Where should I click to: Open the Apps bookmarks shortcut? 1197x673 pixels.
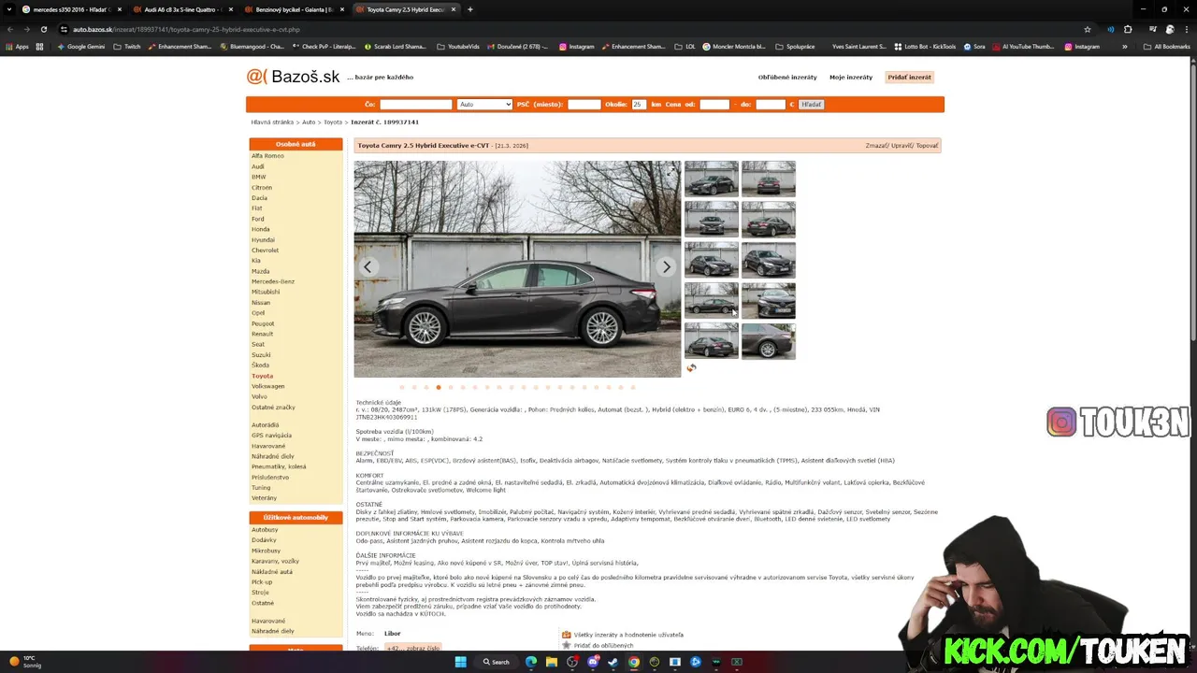pyautogui.click(x=16, y=47)
